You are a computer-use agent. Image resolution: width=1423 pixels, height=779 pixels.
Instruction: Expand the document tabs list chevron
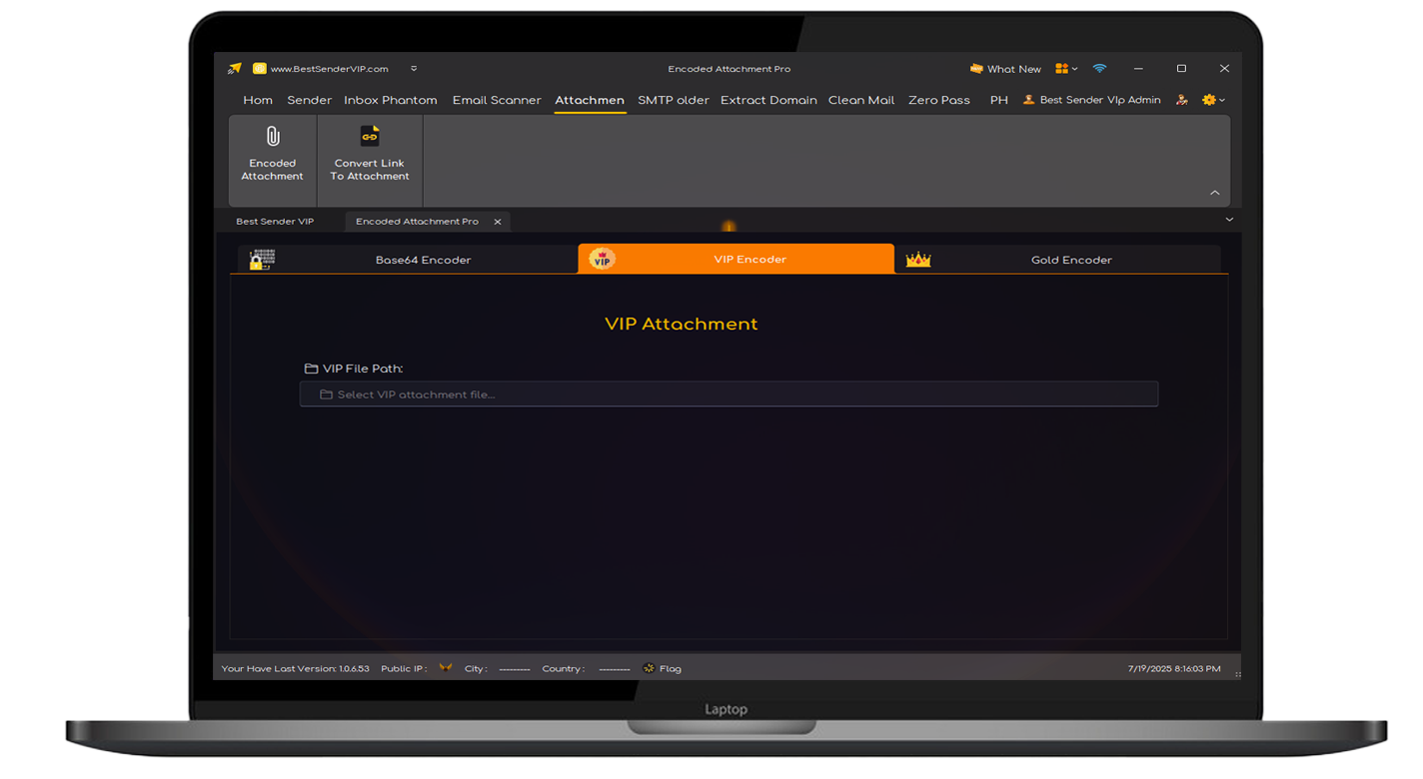click(1229, 220)
